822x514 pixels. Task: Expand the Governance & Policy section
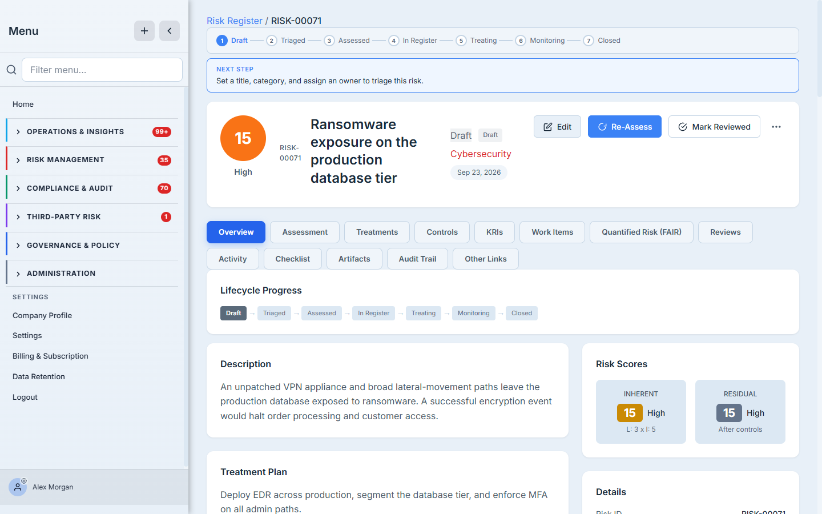tap(92, 246)
